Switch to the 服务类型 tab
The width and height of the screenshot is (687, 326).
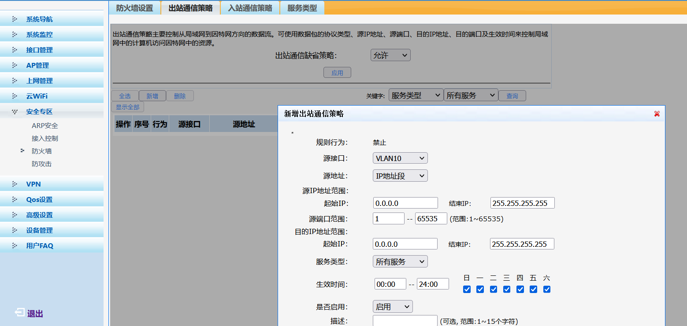[x=302, y=8]
